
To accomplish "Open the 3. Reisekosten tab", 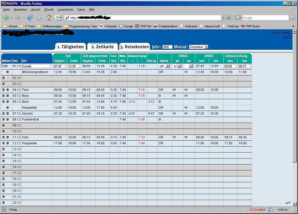I will [x=134, y=47].
